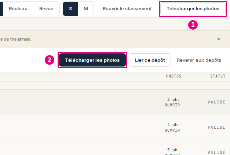230x155 pixels.
Task: Click the white Télécharger les photos button
Action: click(193, 9)
